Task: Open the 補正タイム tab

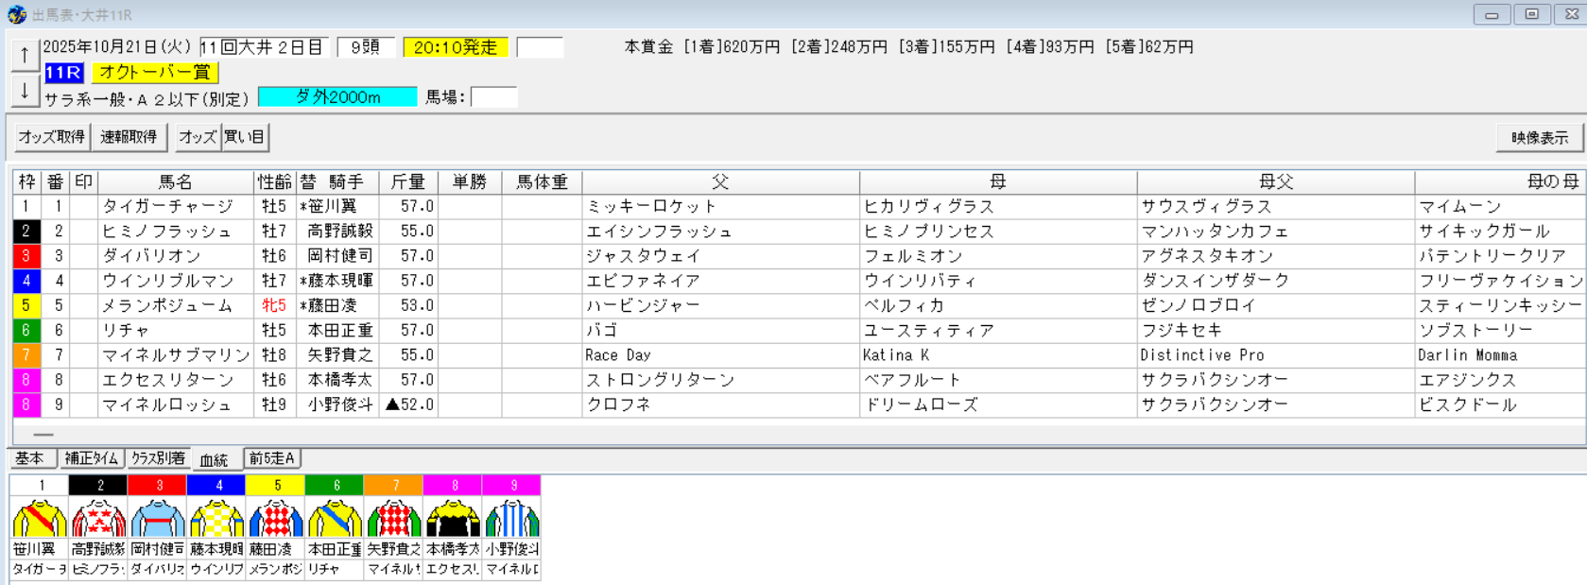Action: pos(92,458)
